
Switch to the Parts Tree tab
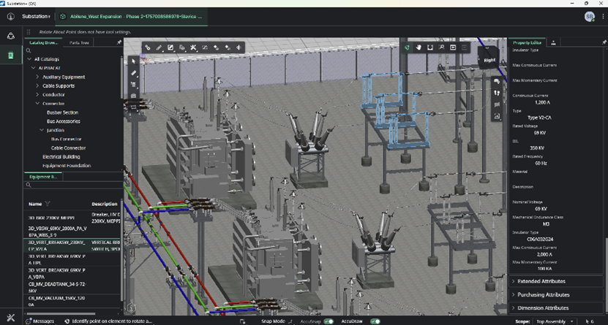pyautogui.click(x=79, y=42)
